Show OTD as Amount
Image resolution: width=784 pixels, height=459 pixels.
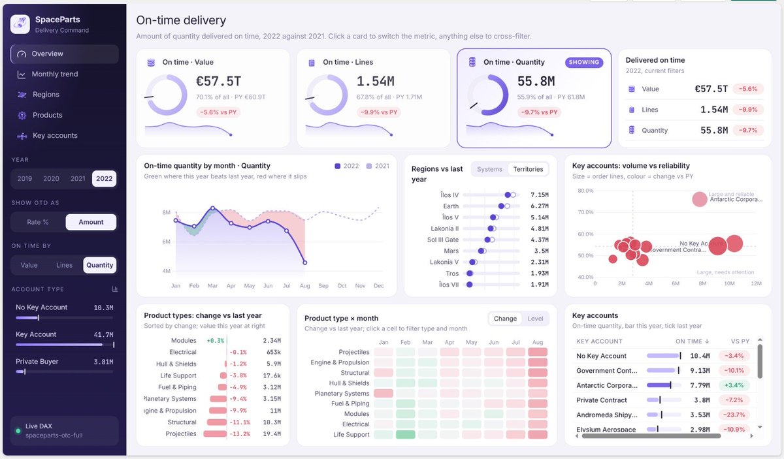(91, 222)
